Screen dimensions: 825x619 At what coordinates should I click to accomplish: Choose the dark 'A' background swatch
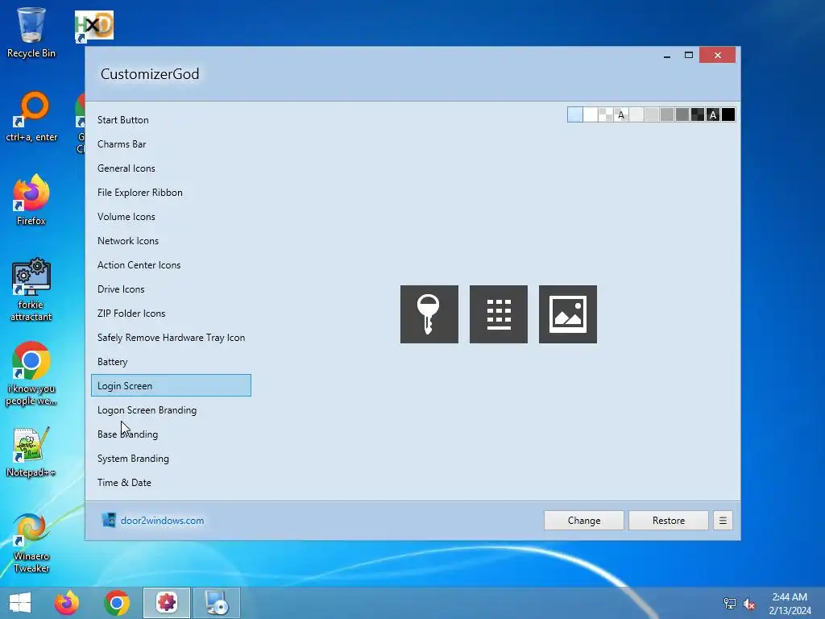click(712, 114)
